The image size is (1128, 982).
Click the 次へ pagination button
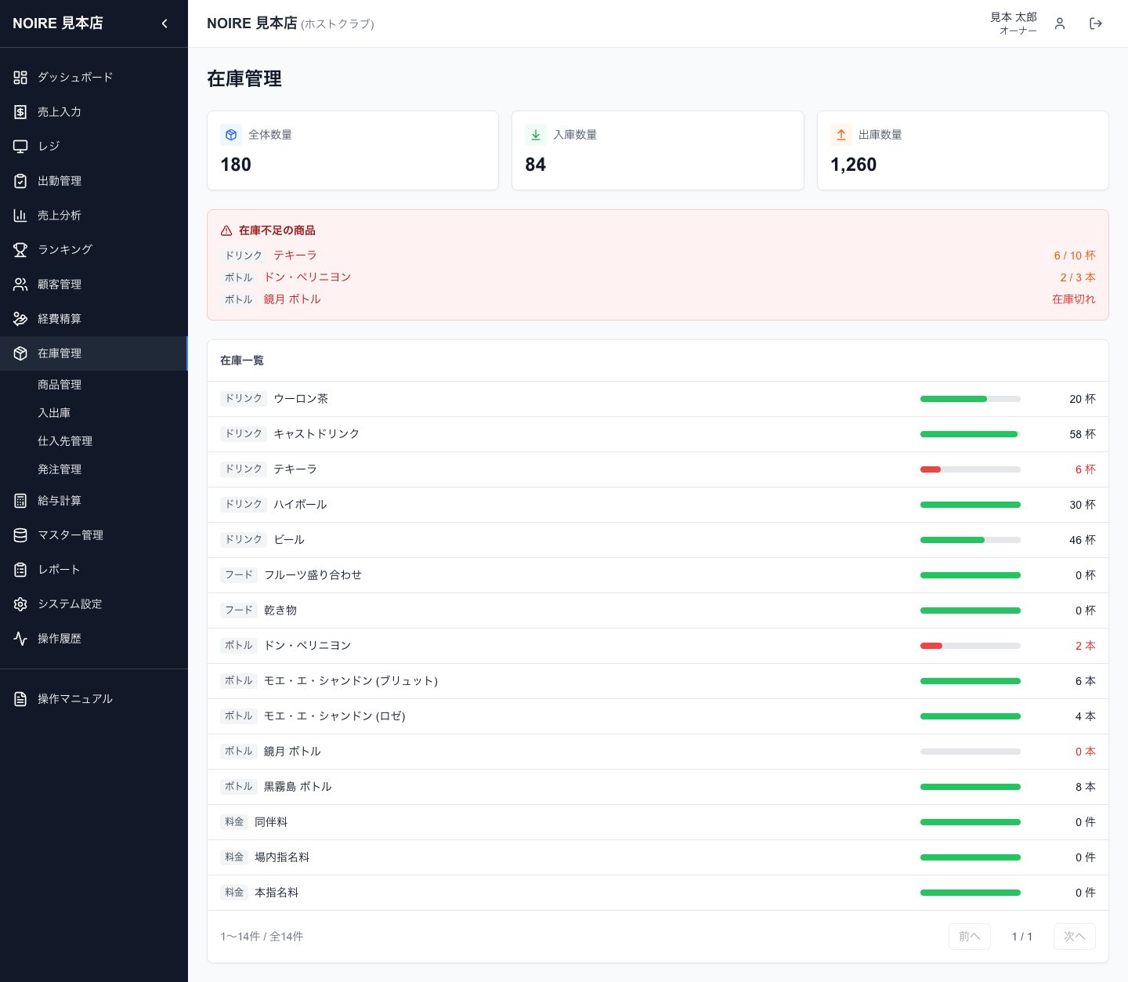click(x=1075, y=937)
